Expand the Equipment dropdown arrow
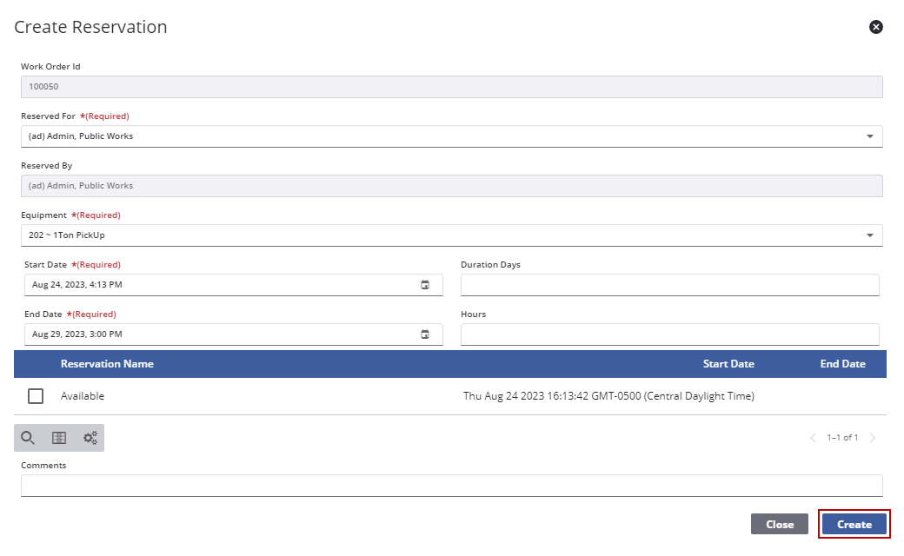 (x=870, y=235)
